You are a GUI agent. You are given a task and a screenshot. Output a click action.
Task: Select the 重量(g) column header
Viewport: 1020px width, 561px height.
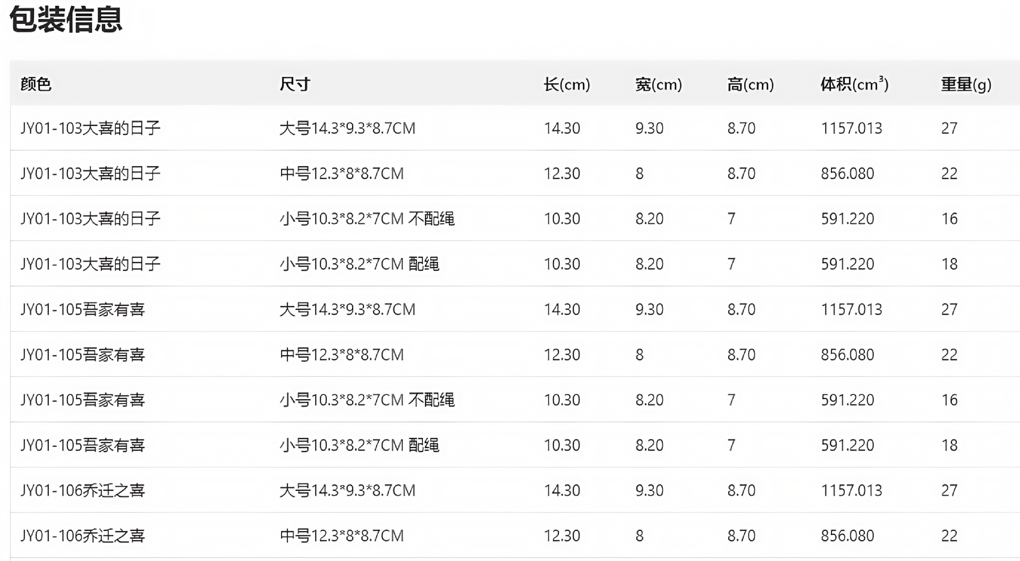966,84
